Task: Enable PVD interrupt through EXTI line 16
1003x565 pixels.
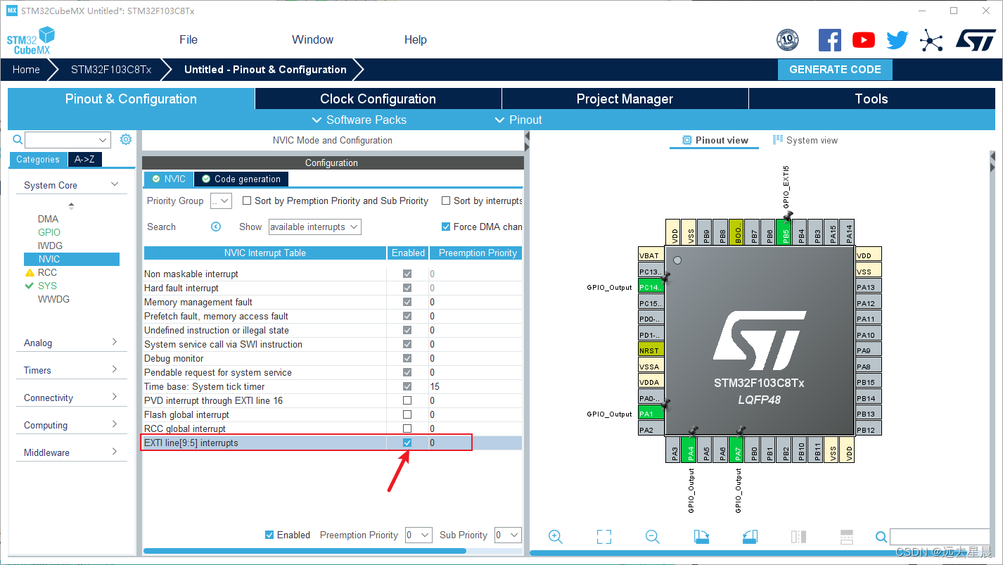Action: (x=407, y=400)
